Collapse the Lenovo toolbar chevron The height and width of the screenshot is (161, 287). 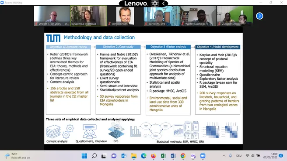[164, 3]
